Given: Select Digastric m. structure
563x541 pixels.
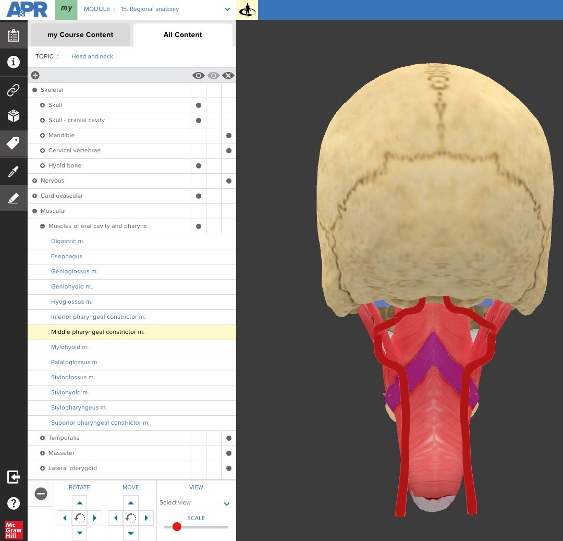Looking at the screenshot, I should coord(67,241).
